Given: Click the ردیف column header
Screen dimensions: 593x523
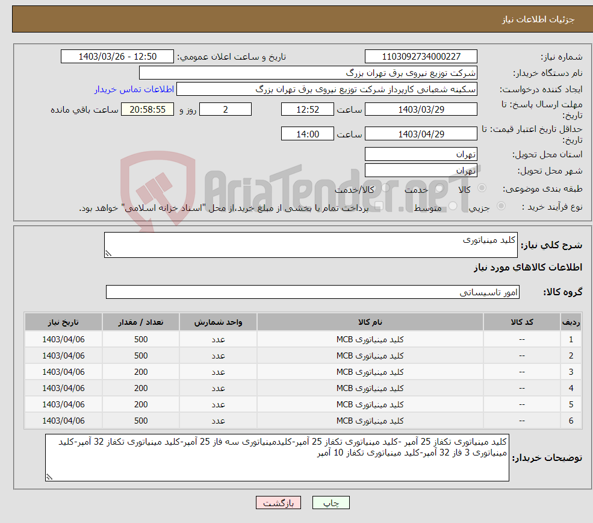Looking at the screenshot, I should tap(571, 322).
